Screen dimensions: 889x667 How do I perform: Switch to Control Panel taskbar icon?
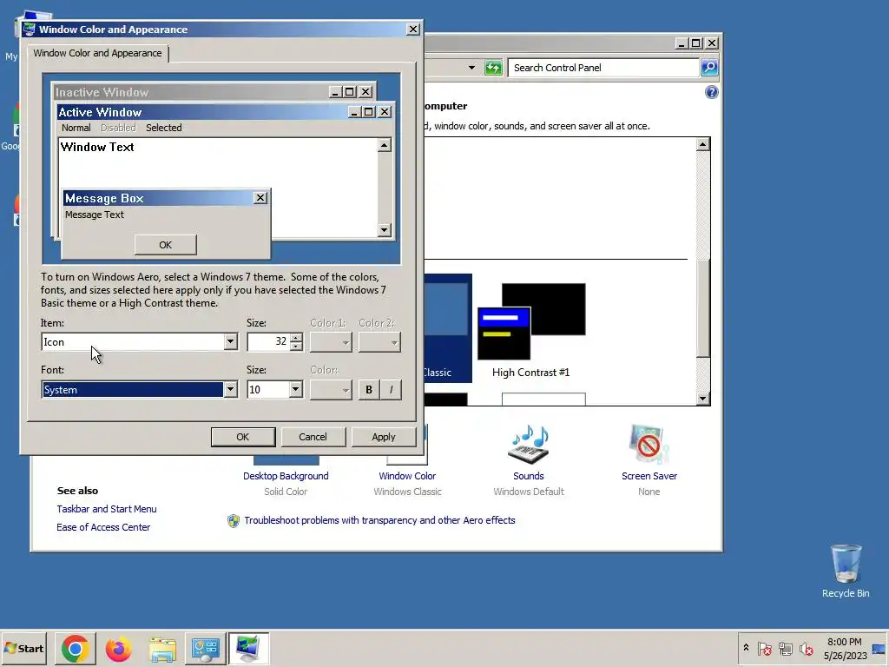pyautogui.click(x=205, y=648)
